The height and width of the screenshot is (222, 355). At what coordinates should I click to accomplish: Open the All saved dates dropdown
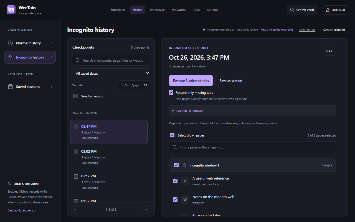[x=111, y=73]
